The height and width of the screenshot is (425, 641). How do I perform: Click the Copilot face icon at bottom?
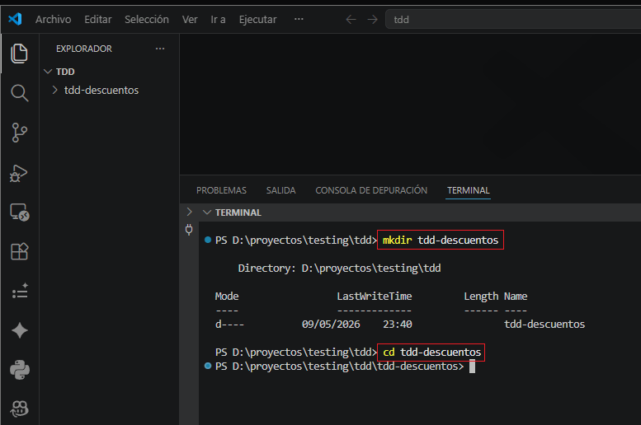pos(20,409)
